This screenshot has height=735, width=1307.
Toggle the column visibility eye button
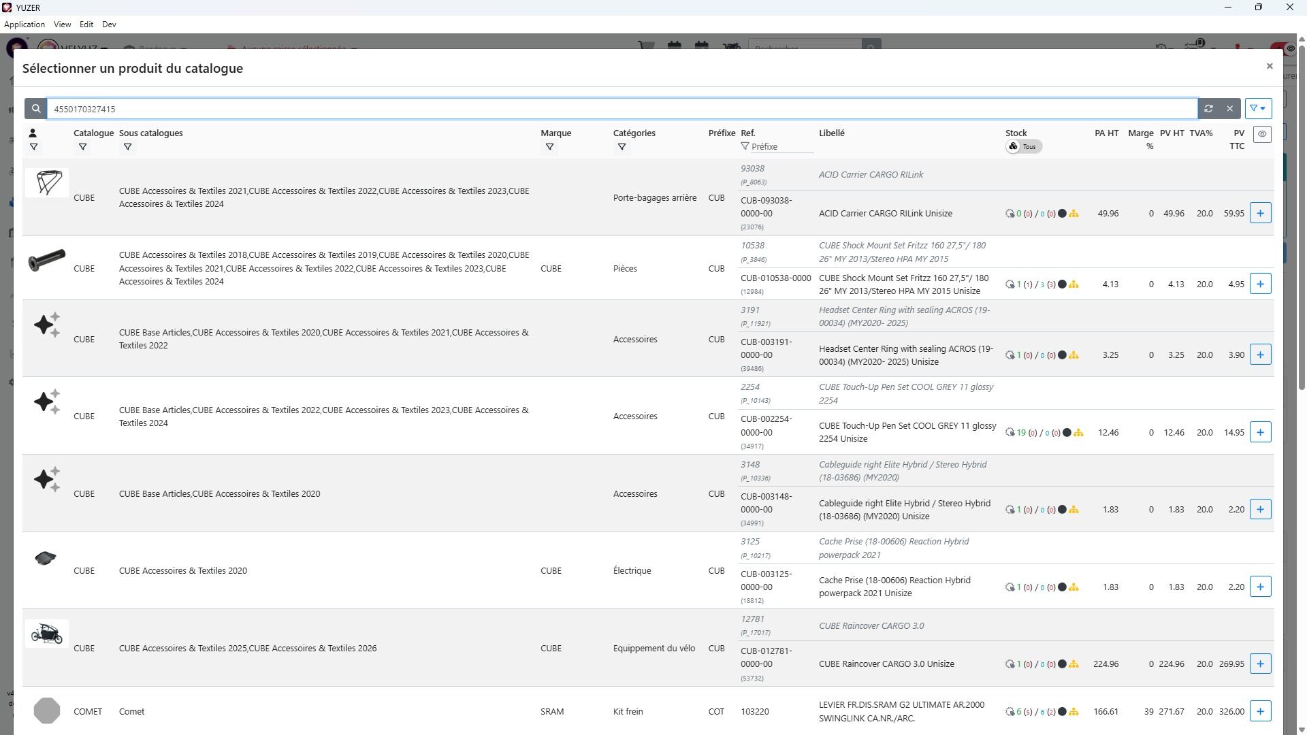1262,134
